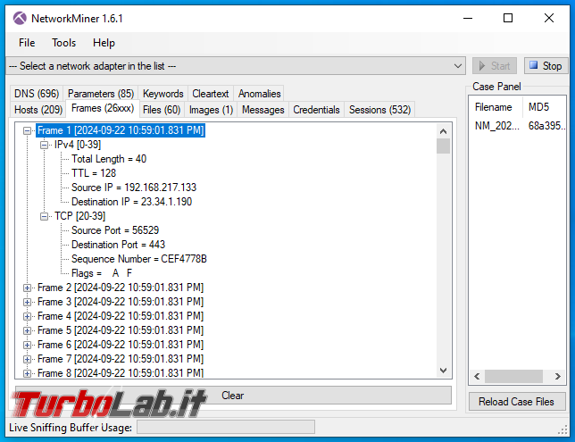Expand the Frame 5 node
575x442 pixels.
click(27, 331)
